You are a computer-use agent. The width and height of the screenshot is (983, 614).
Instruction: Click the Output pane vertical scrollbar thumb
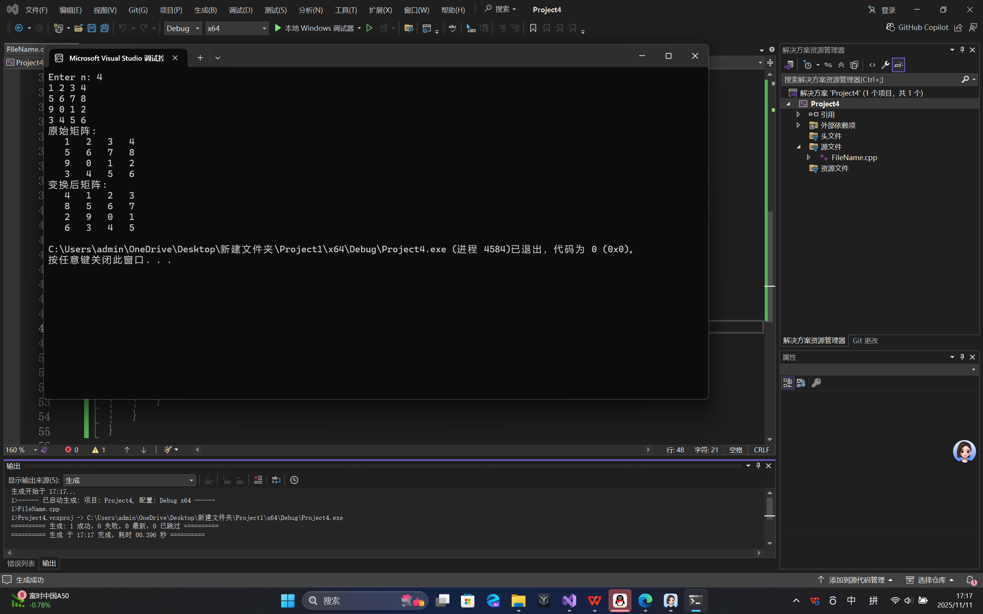pos(769,506)
